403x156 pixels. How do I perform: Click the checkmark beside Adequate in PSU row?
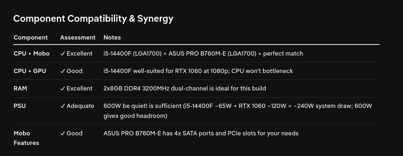[x=63, y=106]
